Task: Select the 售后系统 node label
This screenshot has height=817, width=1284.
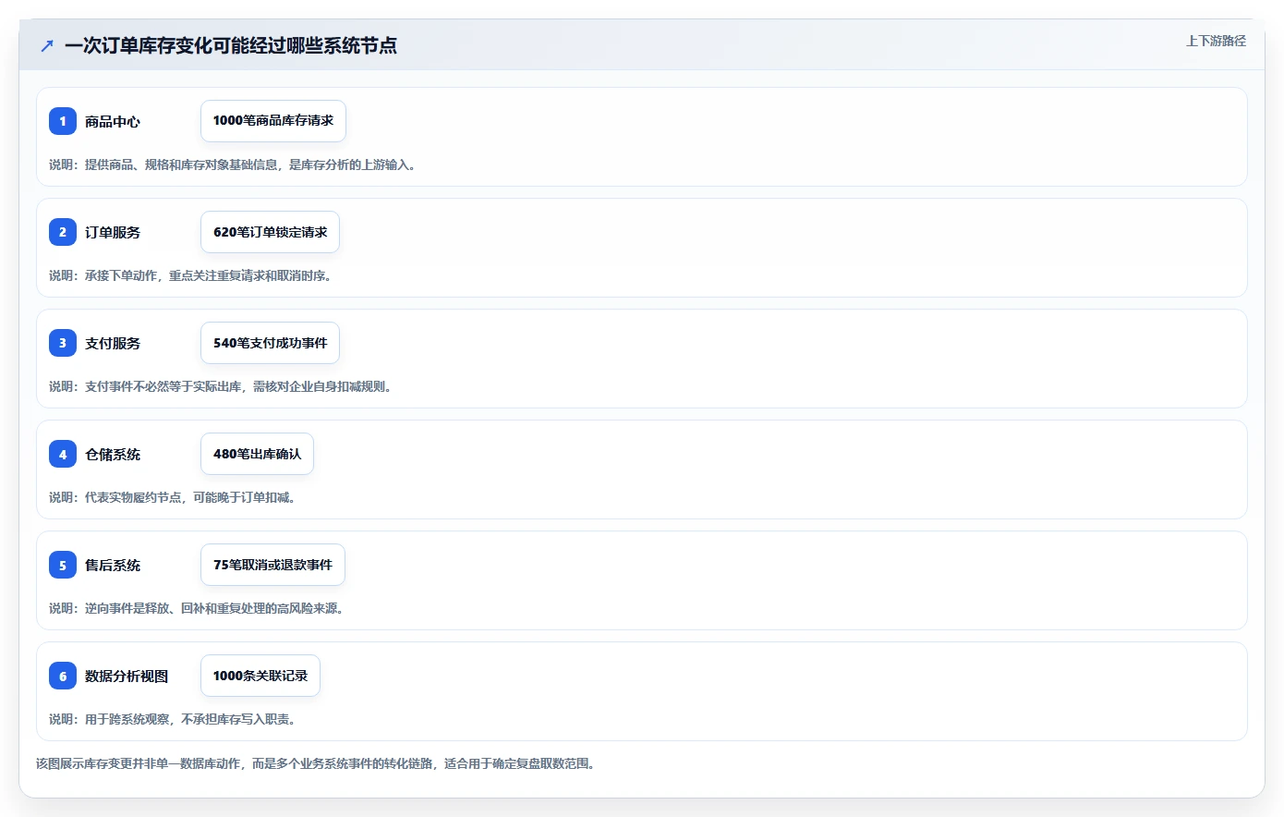Action: [x=113, y=565]
